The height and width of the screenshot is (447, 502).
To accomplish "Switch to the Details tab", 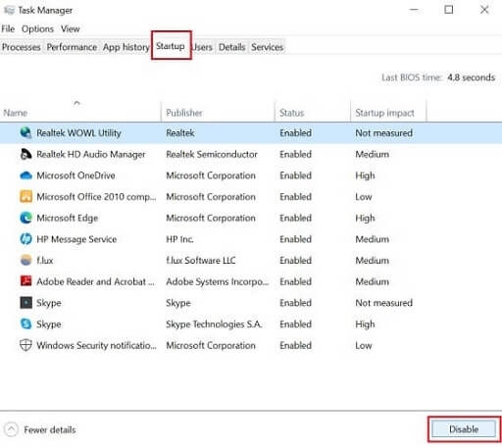I will [231, 47].
